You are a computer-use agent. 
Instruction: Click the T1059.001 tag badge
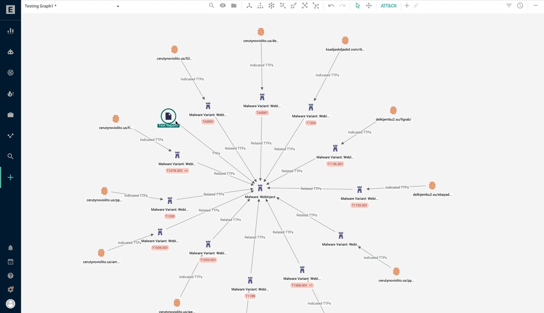pyautogui.click(x=208, y=260)
